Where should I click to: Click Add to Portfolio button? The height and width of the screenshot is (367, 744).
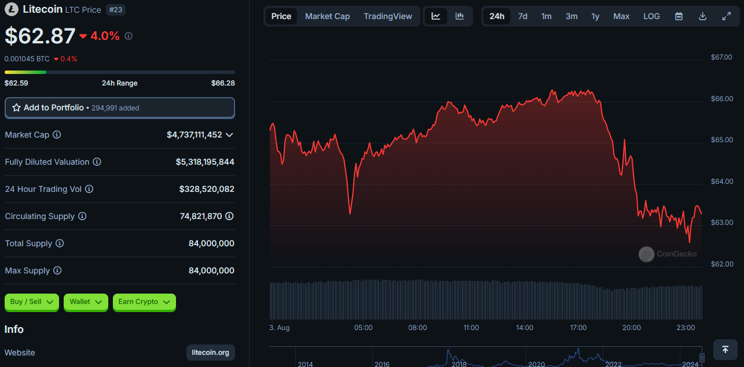(120, 108)
